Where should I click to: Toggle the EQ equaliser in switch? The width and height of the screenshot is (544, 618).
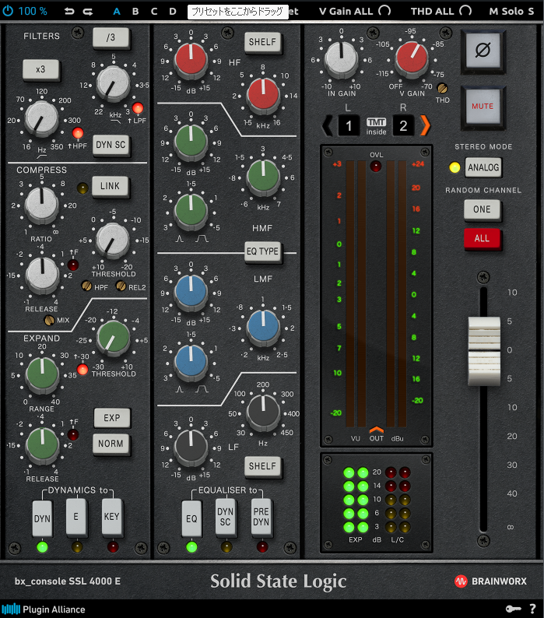191,518
